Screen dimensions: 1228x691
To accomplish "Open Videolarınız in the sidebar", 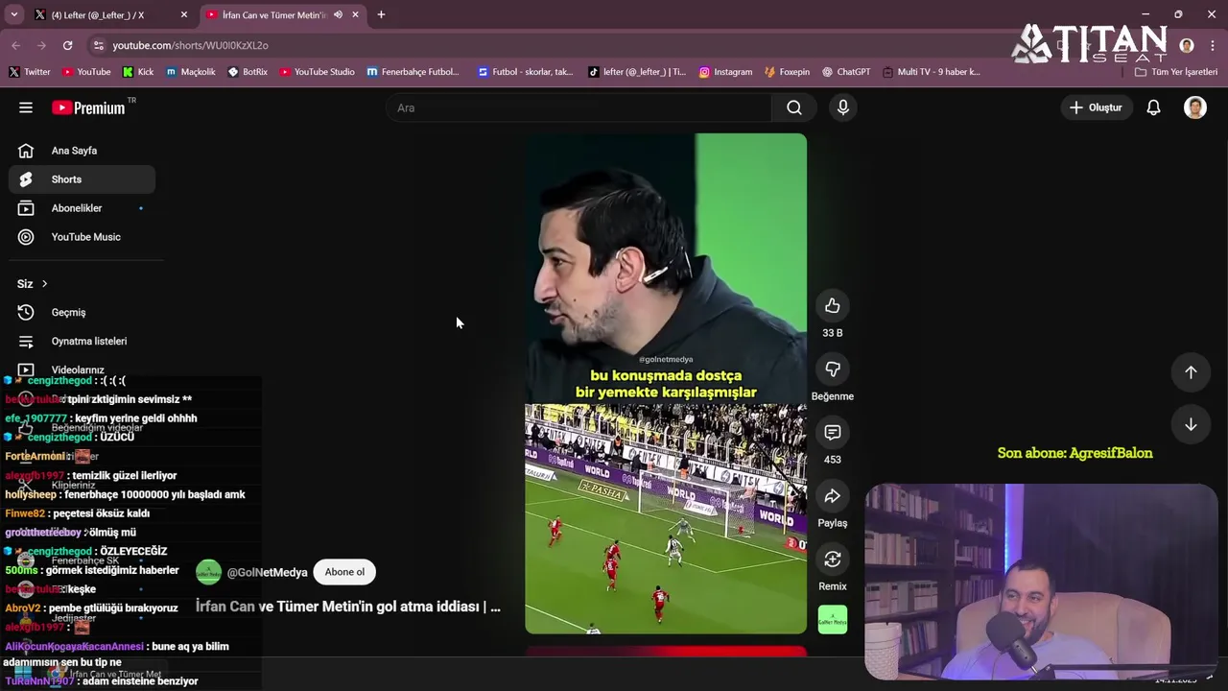I will (x=82, y=369).
